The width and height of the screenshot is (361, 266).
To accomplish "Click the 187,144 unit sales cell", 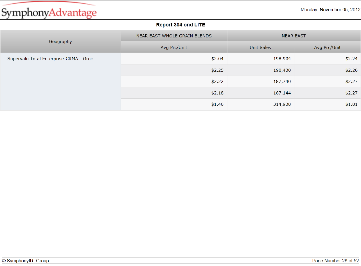I will pos(260,93).
